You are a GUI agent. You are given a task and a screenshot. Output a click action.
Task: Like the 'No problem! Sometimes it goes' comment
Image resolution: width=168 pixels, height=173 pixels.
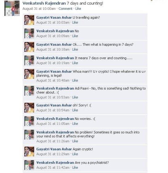point(75,141)
